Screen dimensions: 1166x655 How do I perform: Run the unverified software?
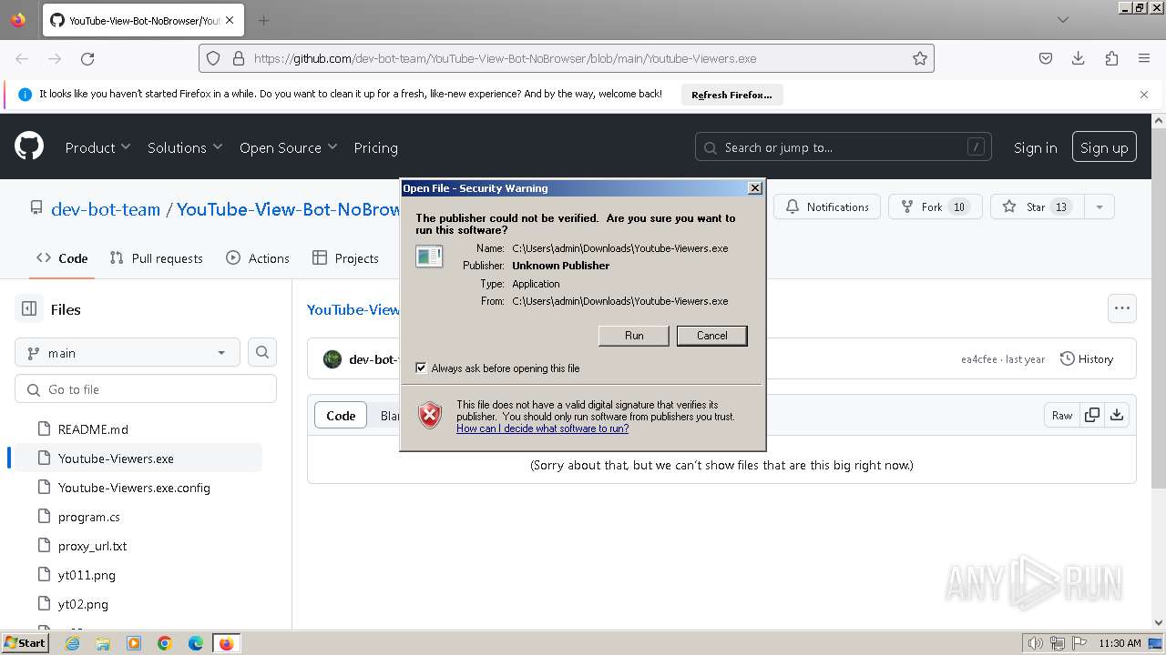[634, 336]
